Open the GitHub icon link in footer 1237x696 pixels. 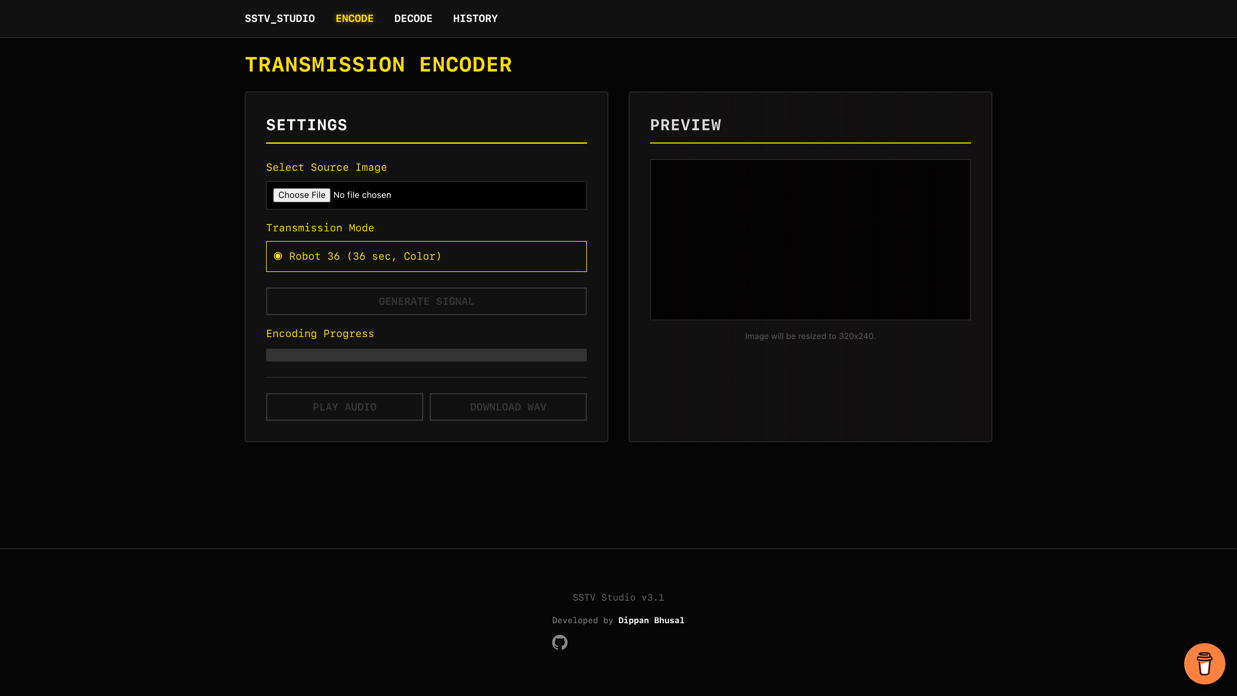pyautogui.click(x=560, y=642)
